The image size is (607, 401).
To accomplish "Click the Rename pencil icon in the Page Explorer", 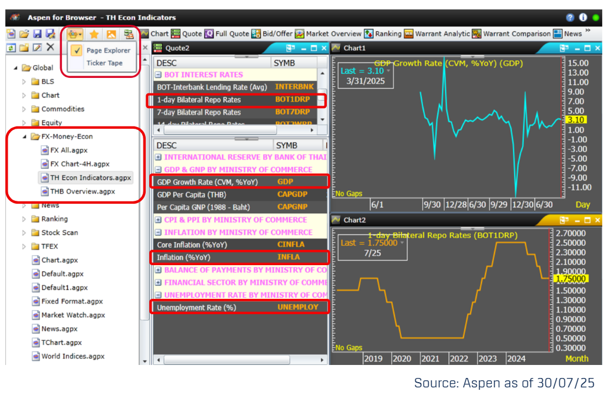I will [37, 48].
